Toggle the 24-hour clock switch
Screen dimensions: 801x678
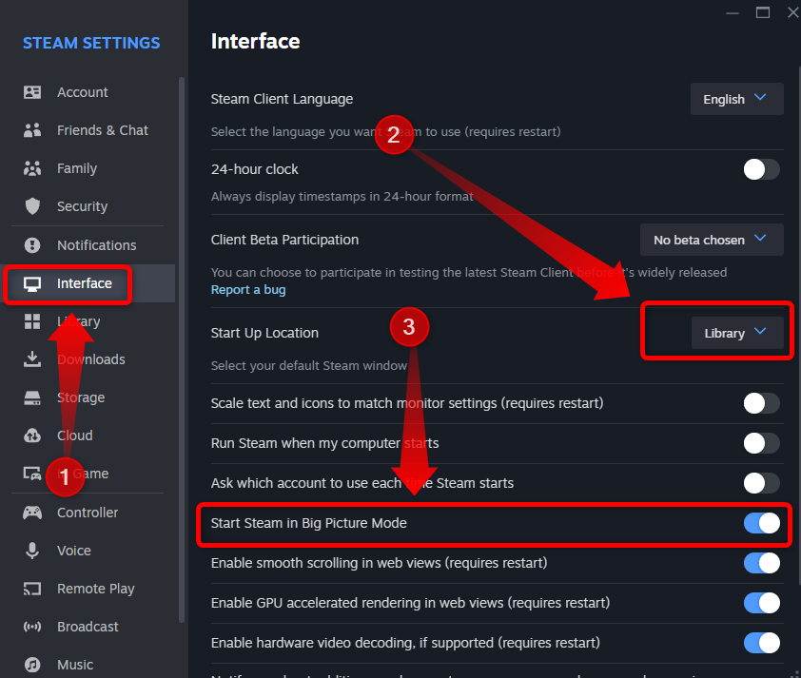point(761,169)
